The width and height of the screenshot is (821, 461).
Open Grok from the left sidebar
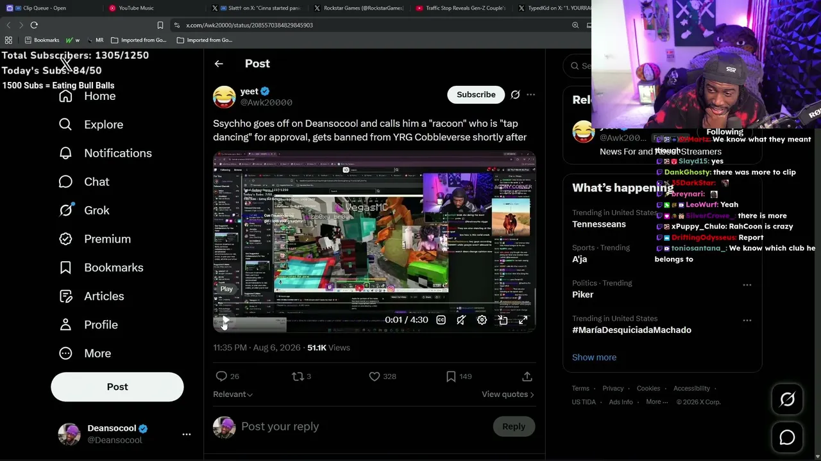(84, 210)
